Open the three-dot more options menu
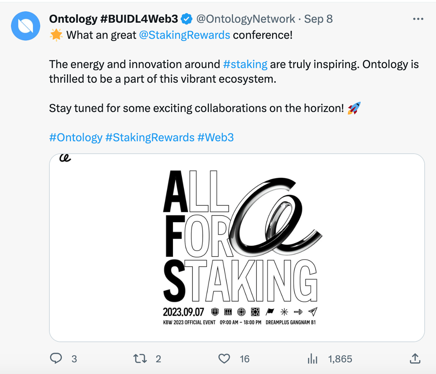This screenshot has width=436, height=374. (418, 19)
